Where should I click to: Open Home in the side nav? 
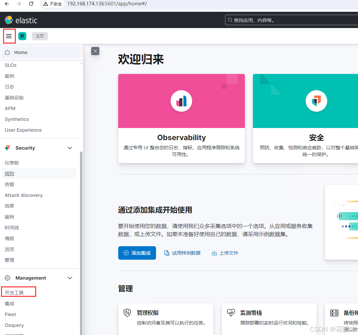(41, 52)
